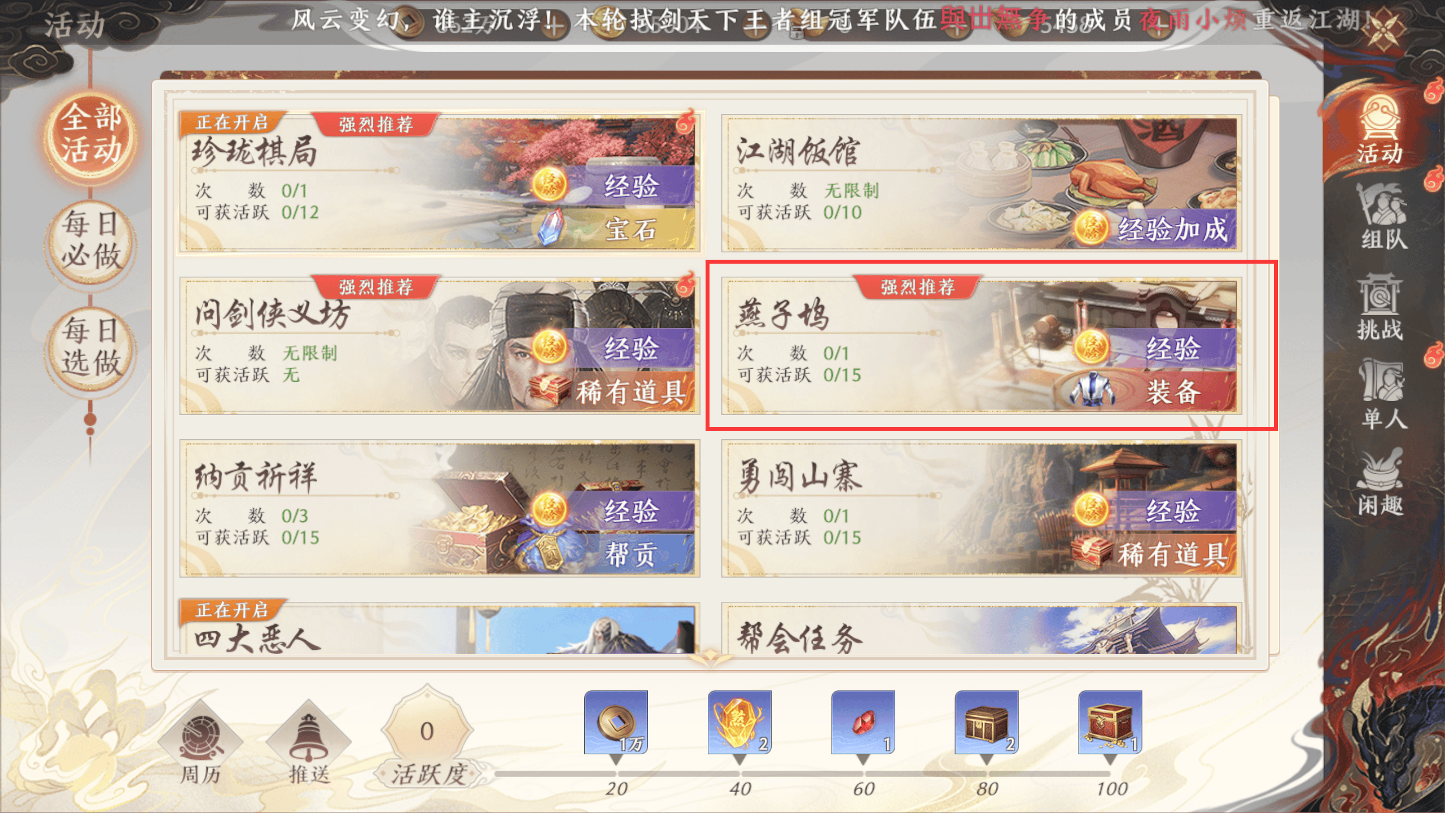Click the 活跃度 progress bar track
This screenshot has width=1445, height=813.
(x=802, y=773)
